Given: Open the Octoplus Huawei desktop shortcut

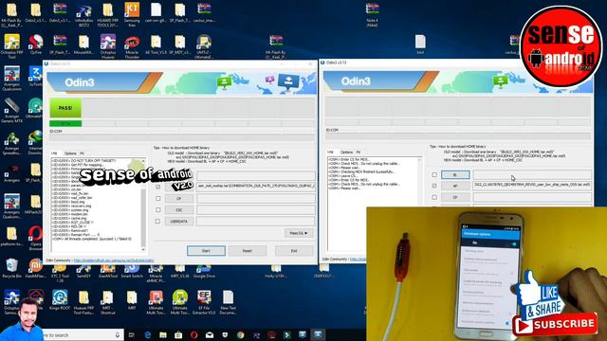Looking at the screenshot, I should tap(107, 46).
